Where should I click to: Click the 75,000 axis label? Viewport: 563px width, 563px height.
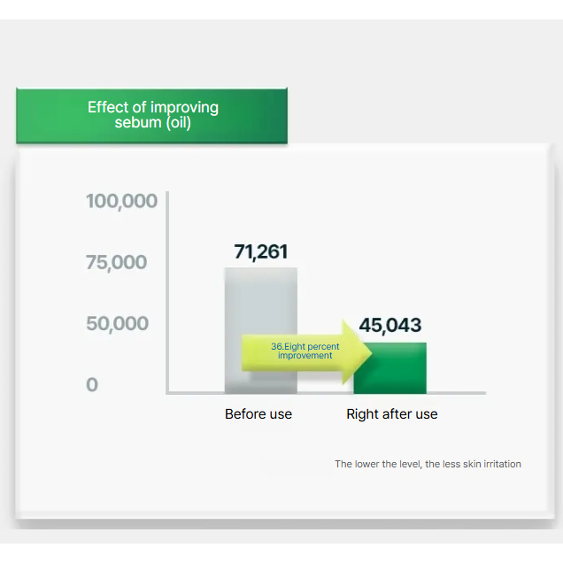pos(116,263)
